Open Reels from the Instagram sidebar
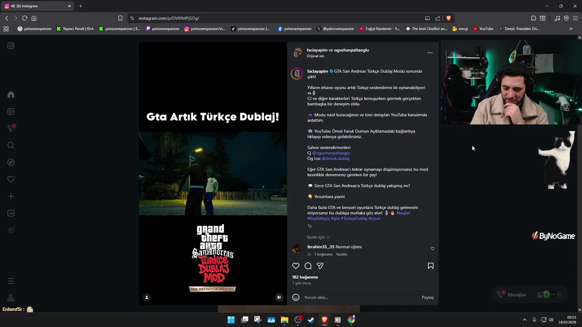 point(11,111)
